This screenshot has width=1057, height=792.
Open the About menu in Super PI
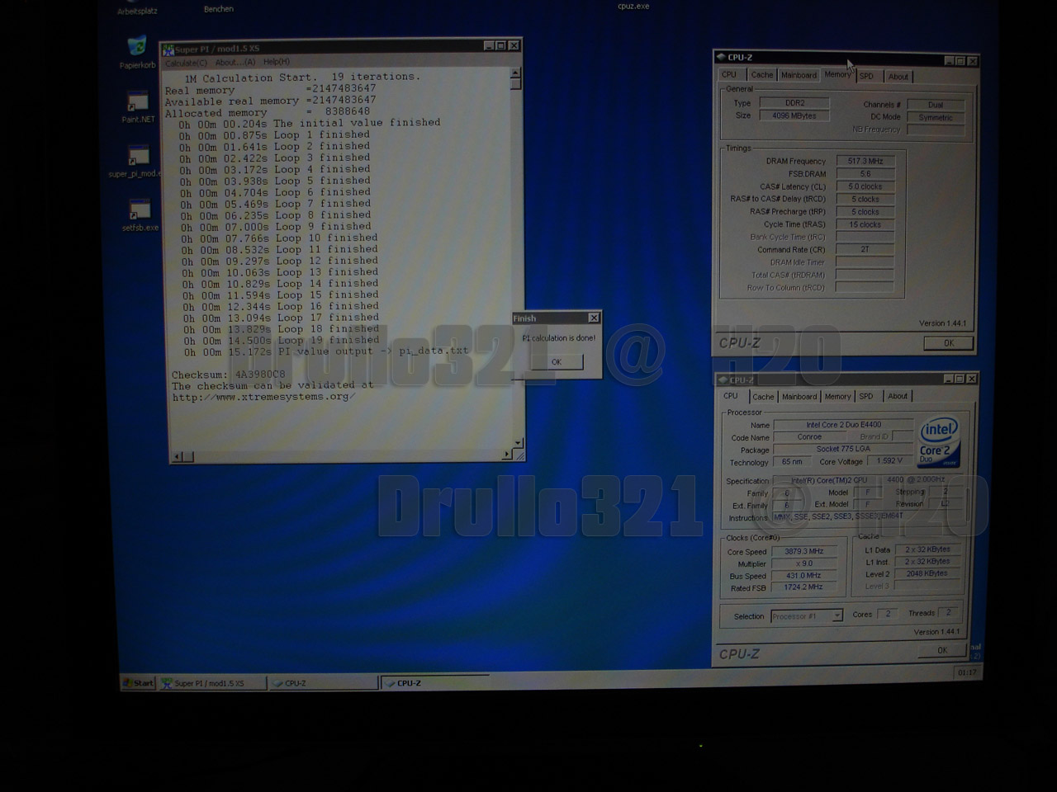(235, 63)
